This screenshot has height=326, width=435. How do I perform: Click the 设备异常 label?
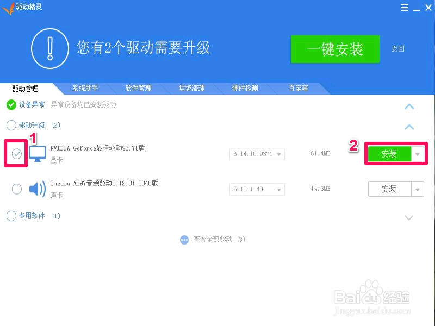(x=32, y=105)
